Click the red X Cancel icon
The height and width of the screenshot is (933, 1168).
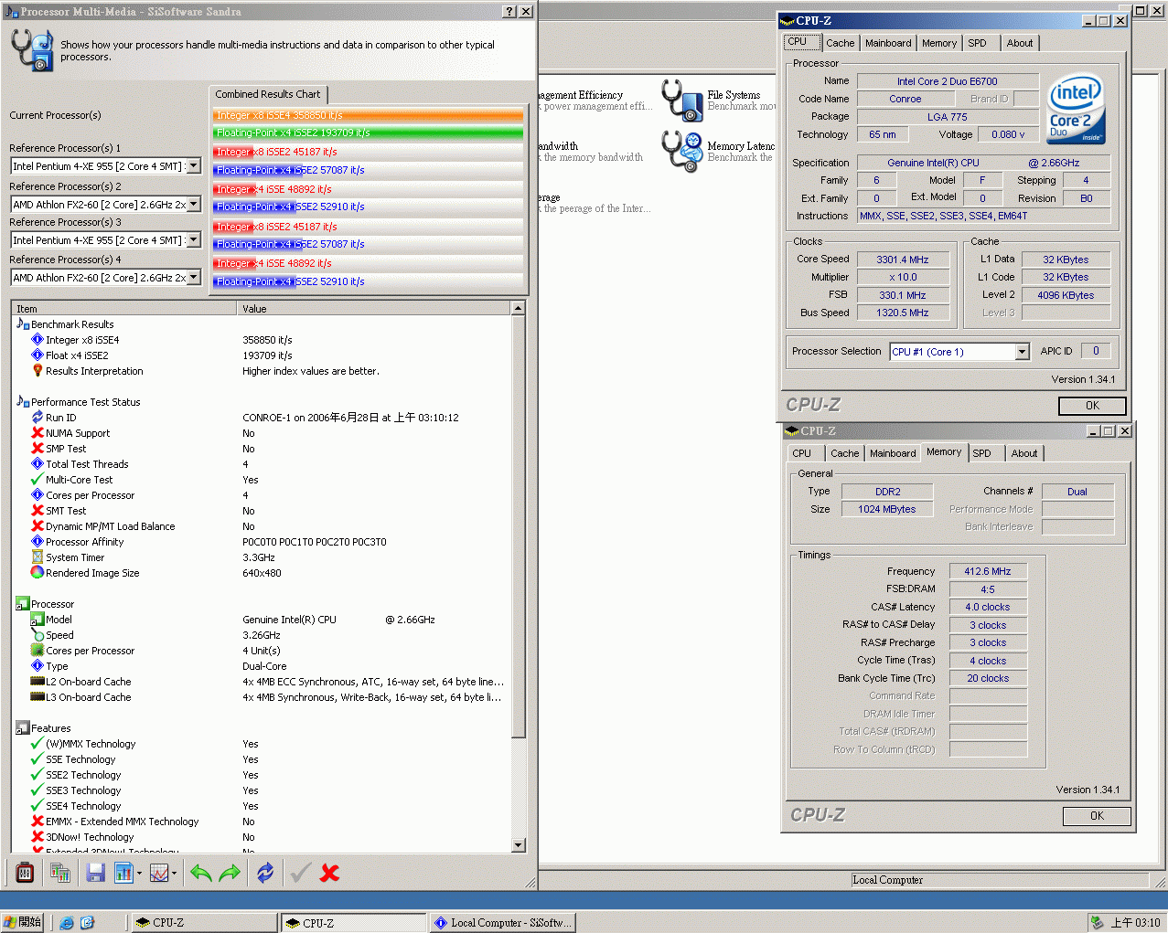[x=330, y=873]
